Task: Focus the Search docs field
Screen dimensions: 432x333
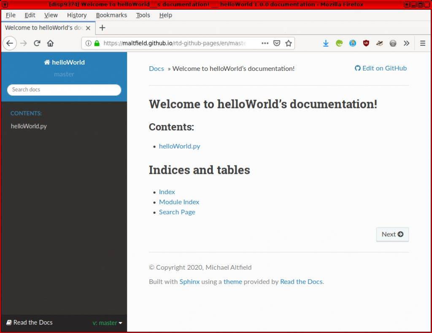Action: 64,89
